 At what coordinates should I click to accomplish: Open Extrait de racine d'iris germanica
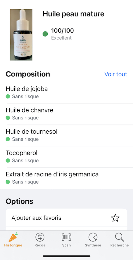point(66,178)
